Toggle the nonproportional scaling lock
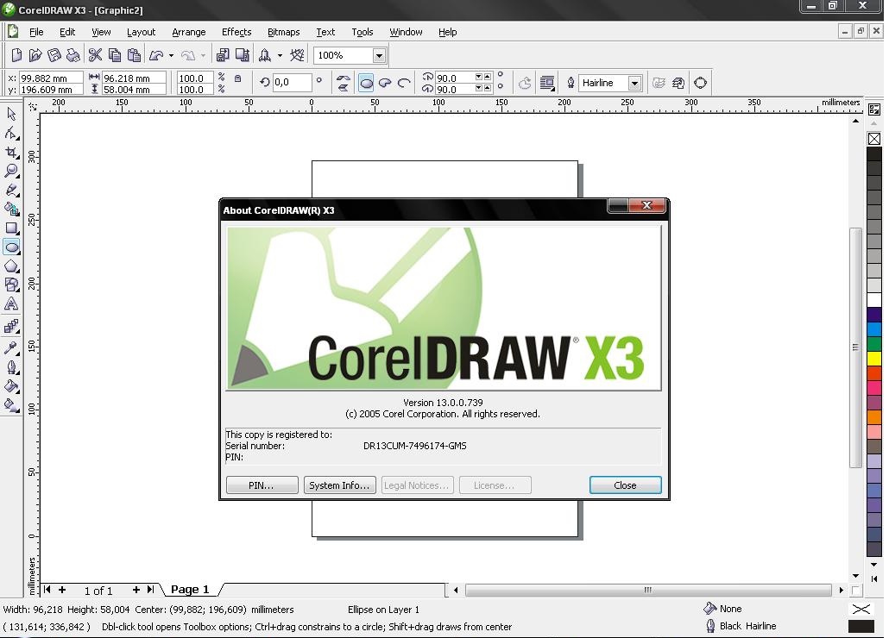The height and width of the screenshot is (638, 889). click(x=238, y=78)
